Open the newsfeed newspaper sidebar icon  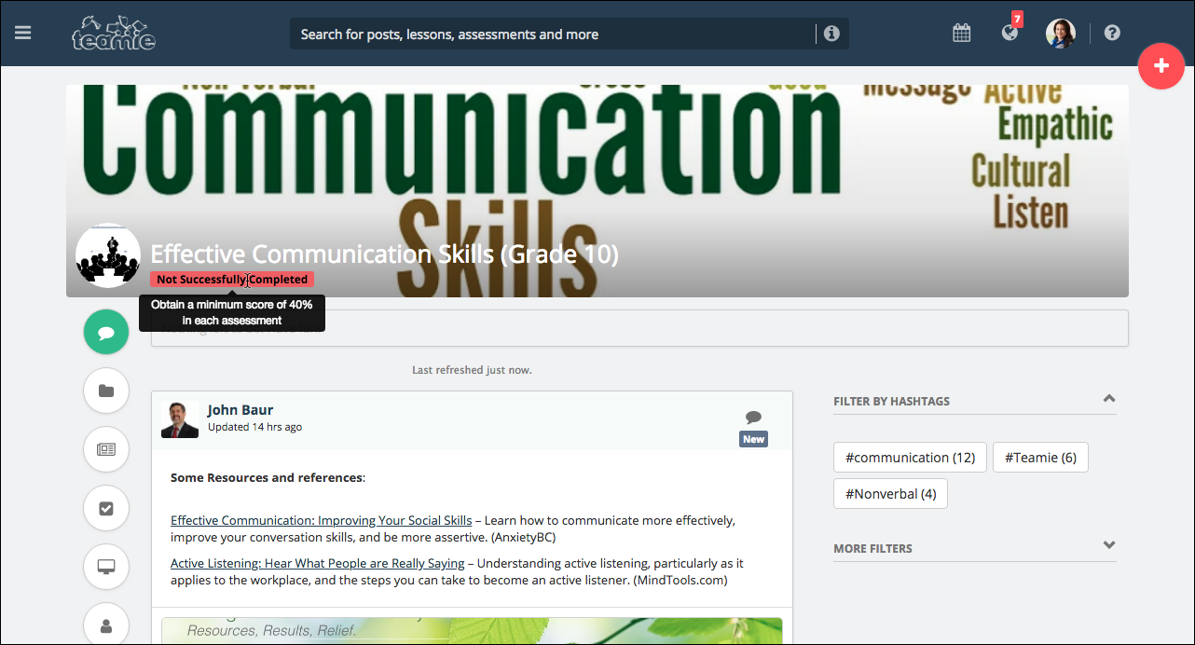pos(106,449)
